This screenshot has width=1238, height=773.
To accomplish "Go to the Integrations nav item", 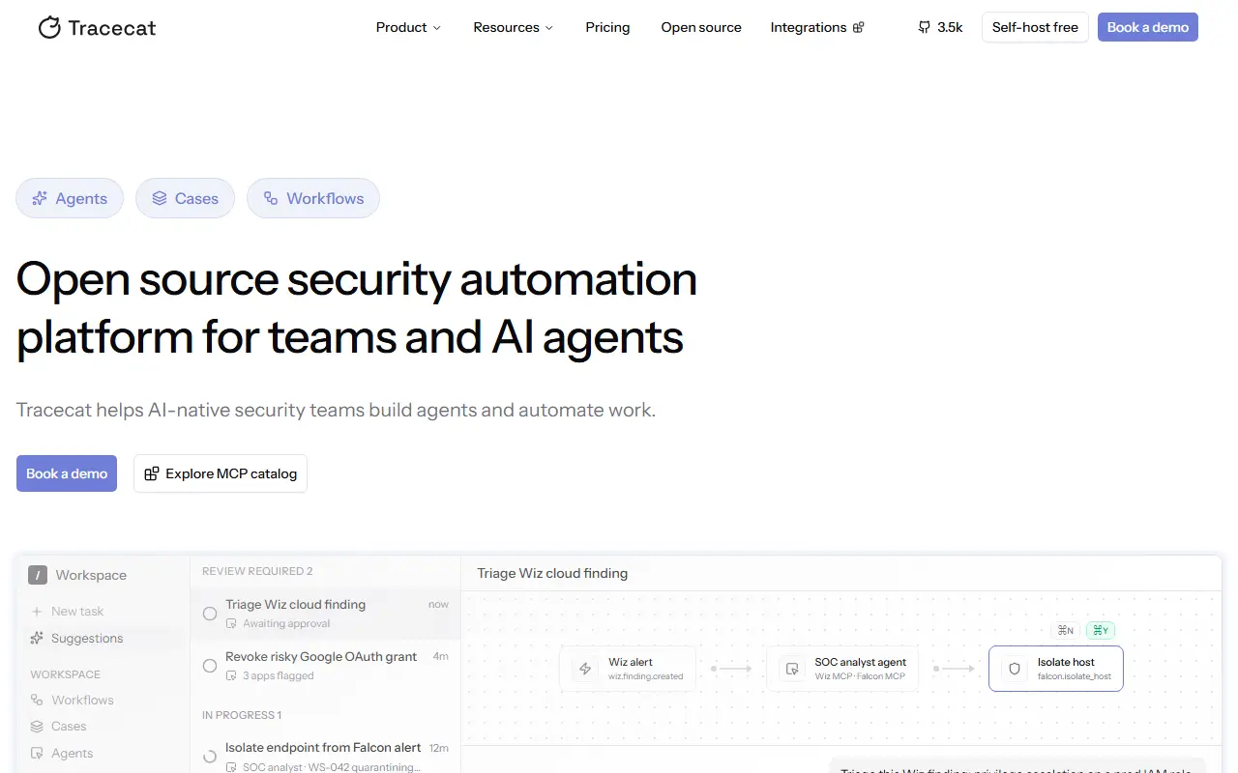I will [x=817, y=27].
